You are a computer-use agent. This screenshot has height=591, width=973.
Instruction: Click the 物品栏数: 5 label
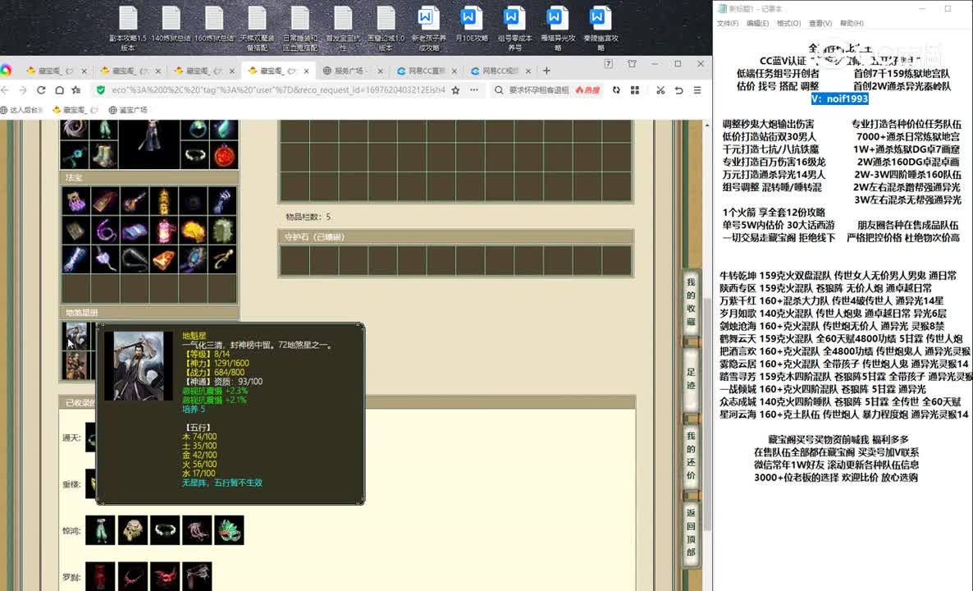(308, 217)
